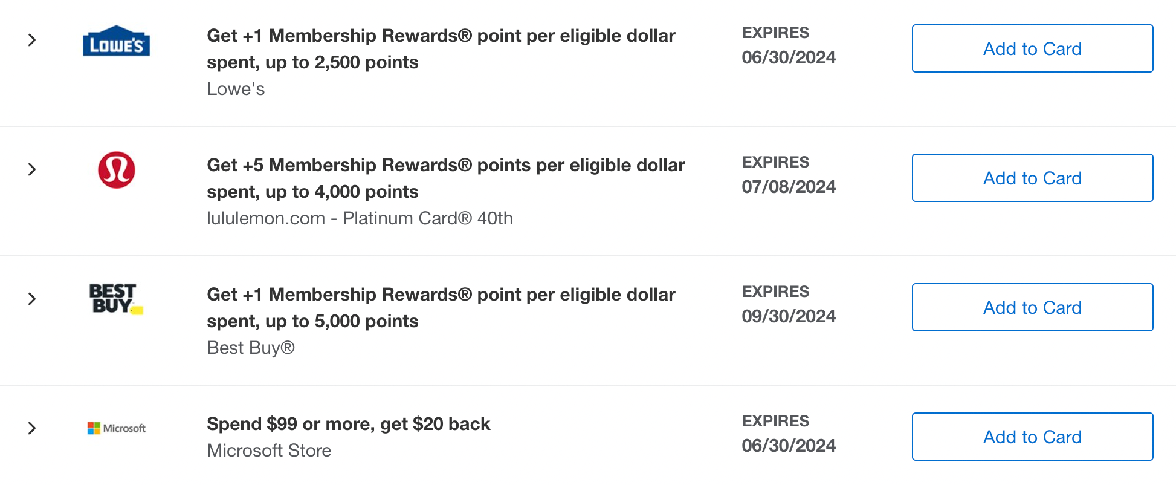This screenshot has height=485, width=1176.
Task: Open the 2,500 points offer title
Action: [x=441, y=48]
